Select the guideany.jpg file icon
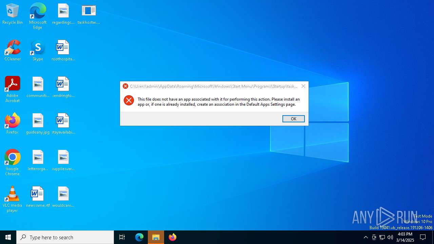 coord(38,124)
